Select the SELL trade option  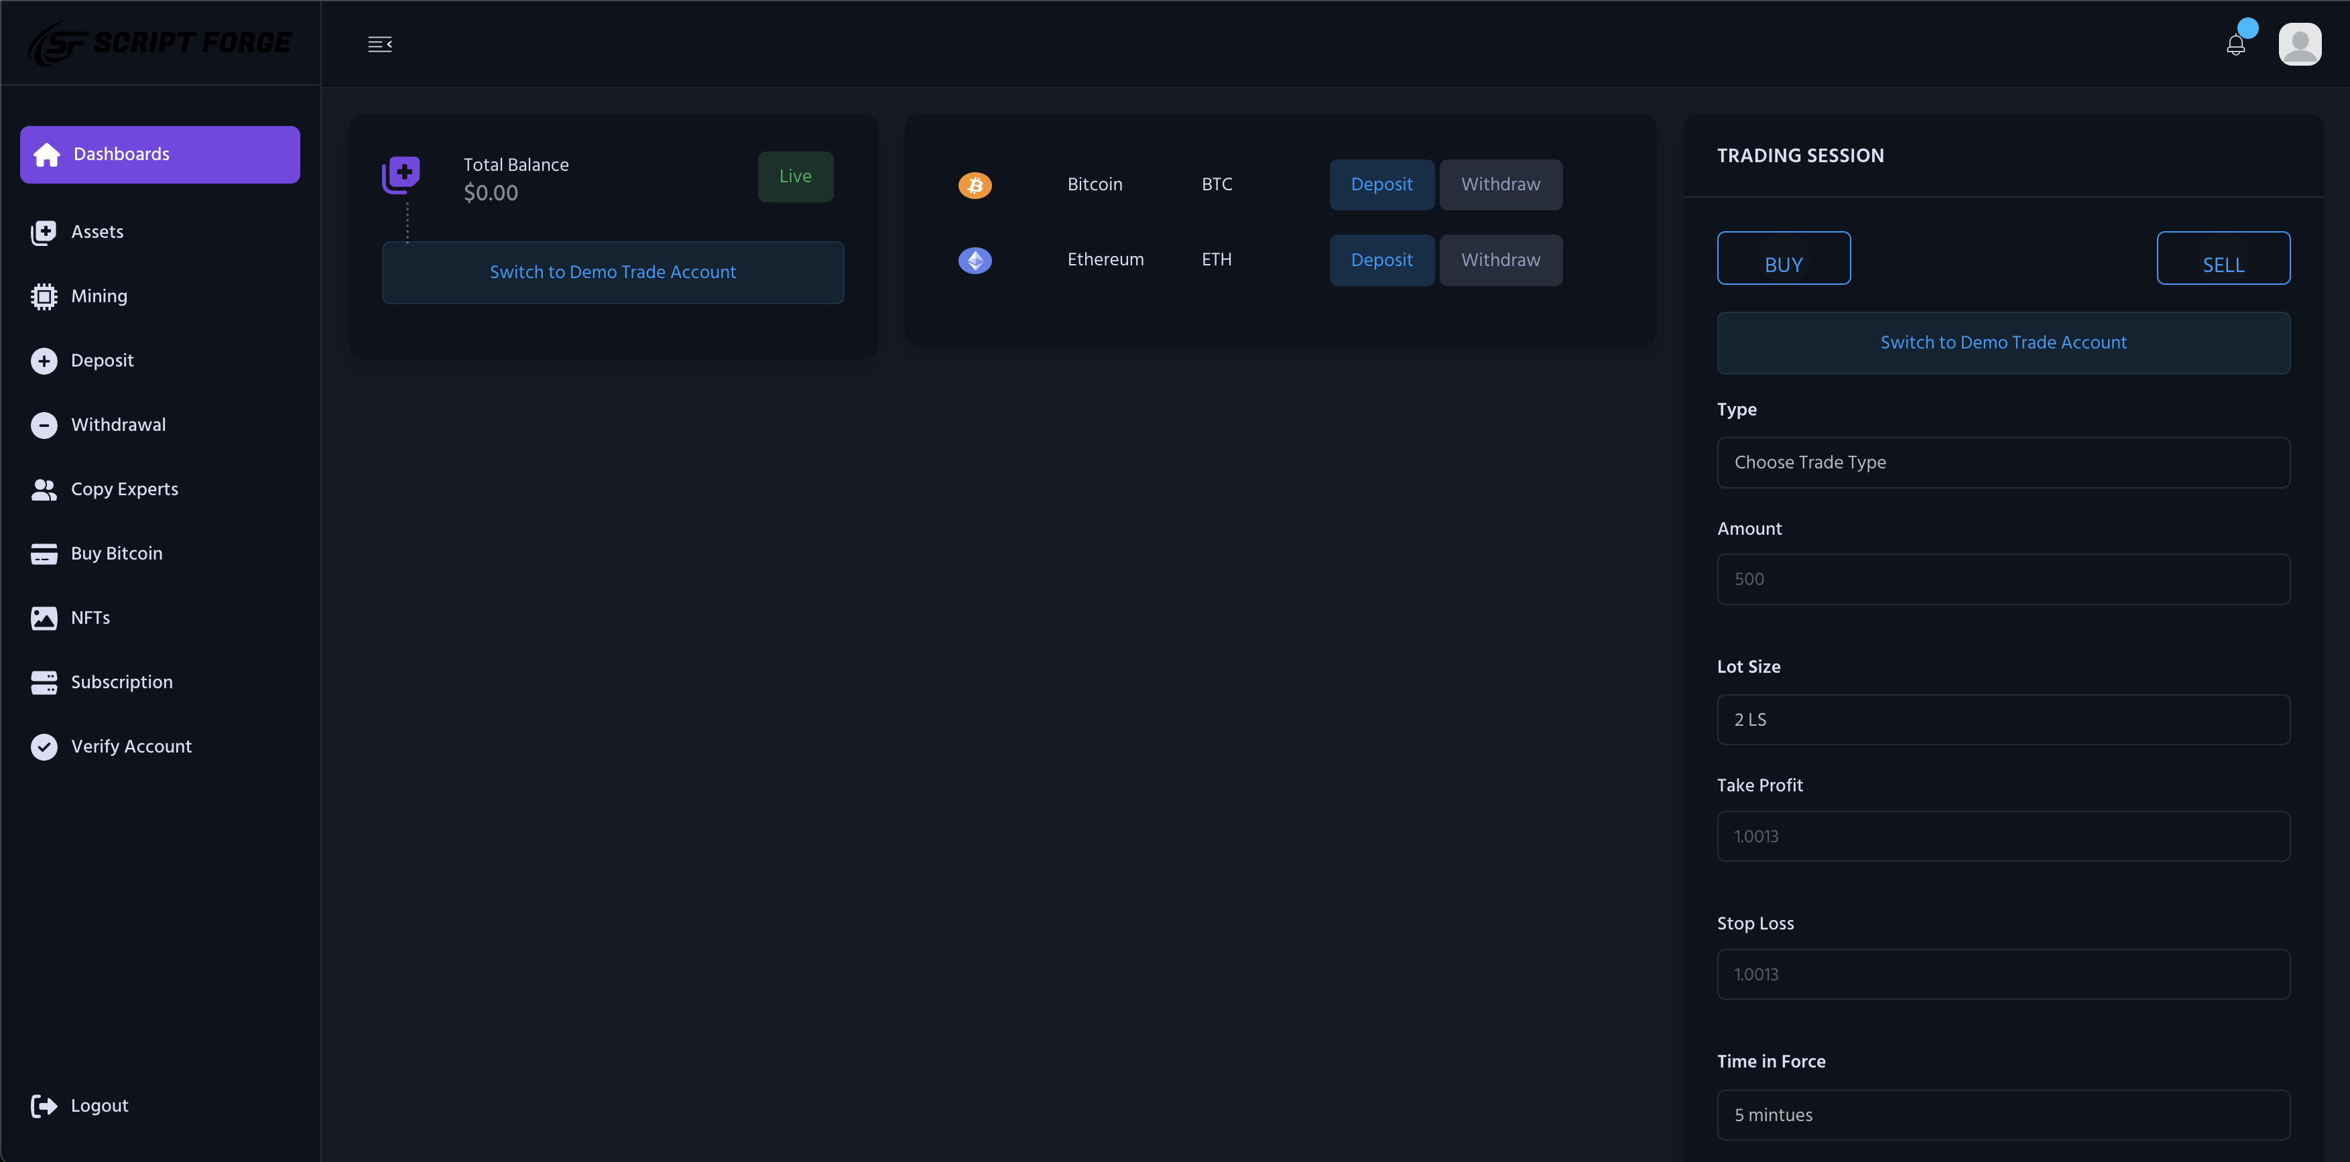pyautogui.click(x=2222, y=258)
